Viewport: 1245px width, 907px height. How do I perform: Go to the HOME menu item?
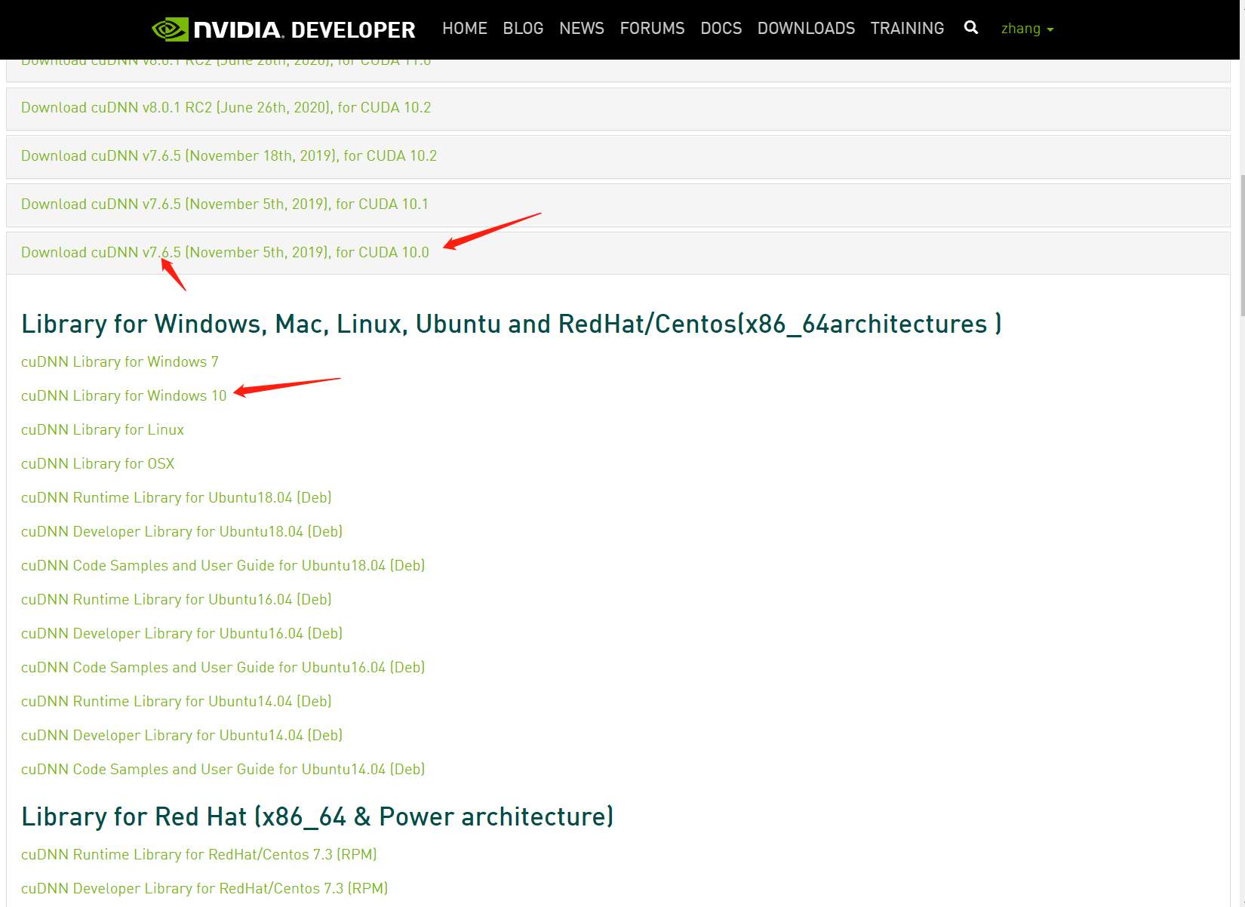pyautogui.click(x=465, y=29)
